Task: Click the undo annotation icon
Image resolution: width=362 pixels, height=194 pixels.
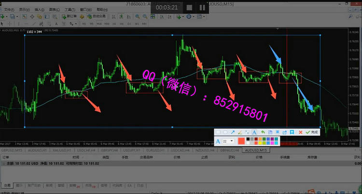Action: pyautogui.click(x=263, y=132)
